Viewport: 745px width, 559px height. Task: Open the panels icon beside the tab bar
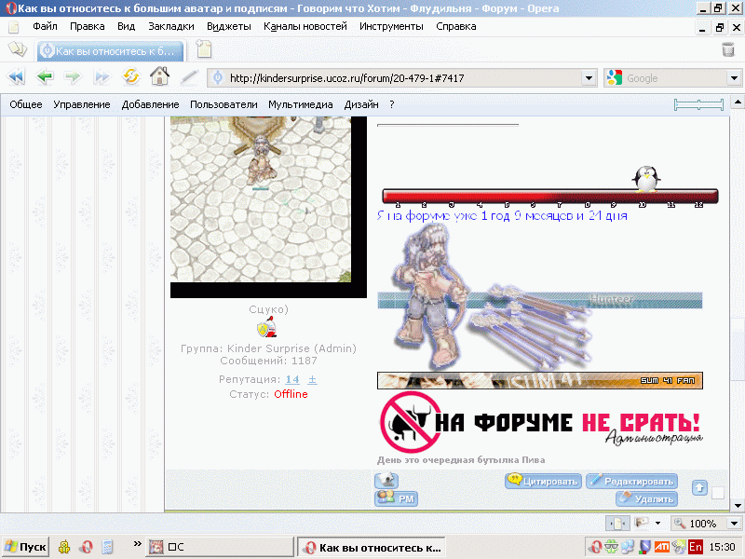coord(18,49)
